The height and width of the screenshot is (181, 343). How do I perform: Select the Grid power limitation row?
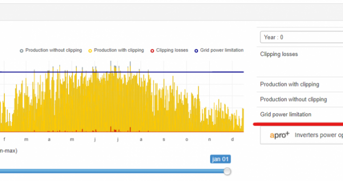300,114
